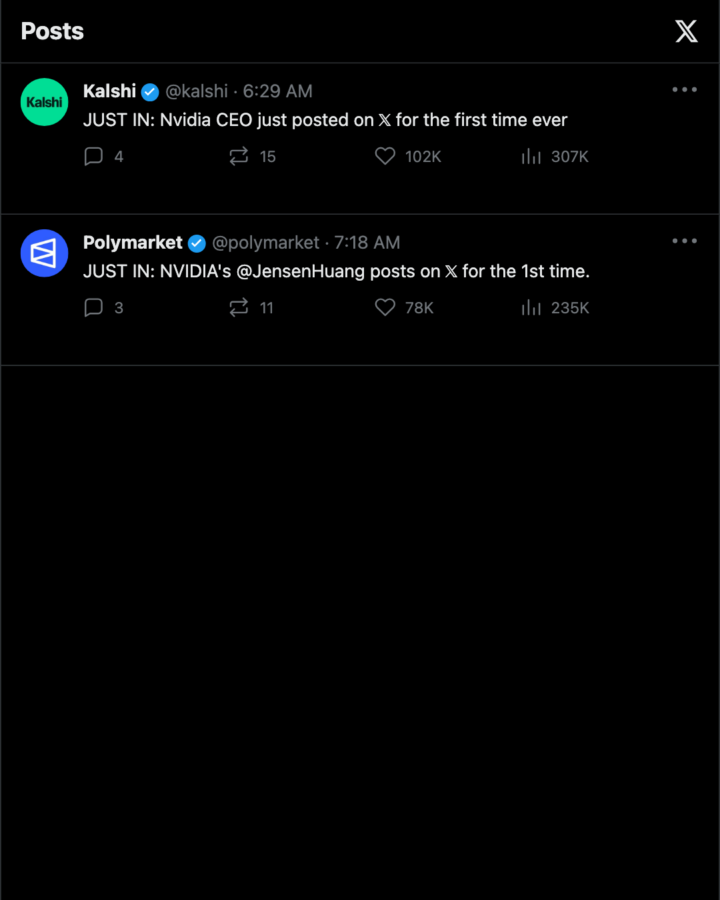
Task: Open the Kalshi display name profile
Action: [x=109, y=91]
